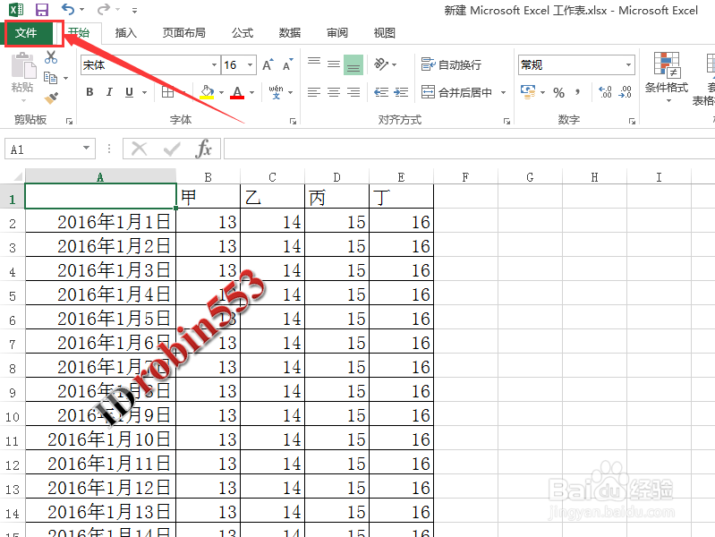Click the 粘贴 (Paste) clipboard icon
The image size is (715, 537).
[x=22, y=64]
